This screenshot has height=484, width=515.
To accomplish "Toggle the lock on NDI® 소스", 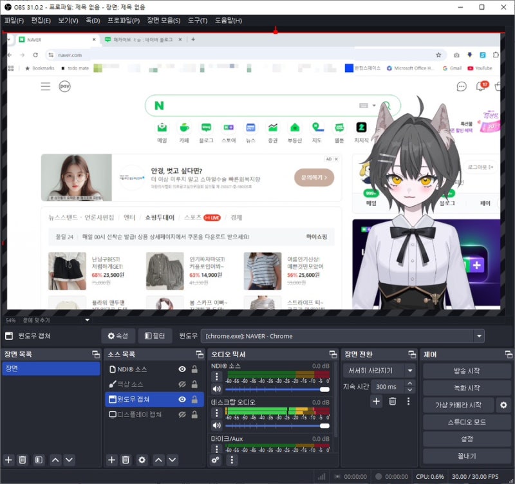I will pos(196,369).
